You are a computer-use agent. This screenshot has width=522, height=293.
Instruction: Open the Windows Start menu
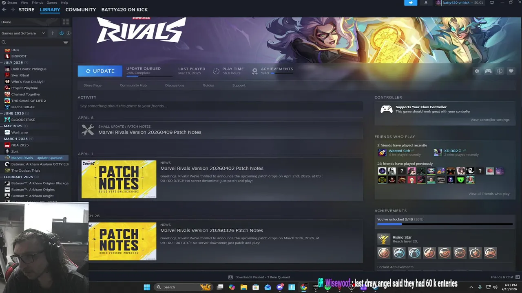[x=147, y=287]
